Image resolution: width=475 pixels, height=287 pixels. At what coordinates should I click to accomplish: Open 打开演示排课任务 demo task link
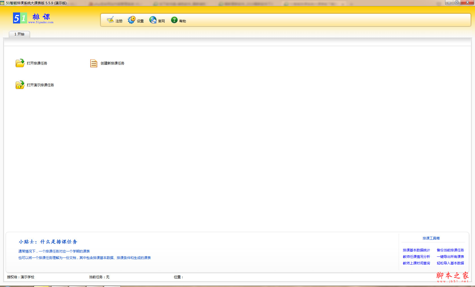[40, 85]
